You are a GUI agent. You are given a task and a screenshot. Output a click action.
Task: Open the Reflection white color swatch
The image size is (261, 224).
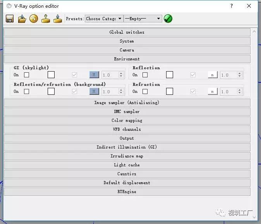(x=170, y=75)
